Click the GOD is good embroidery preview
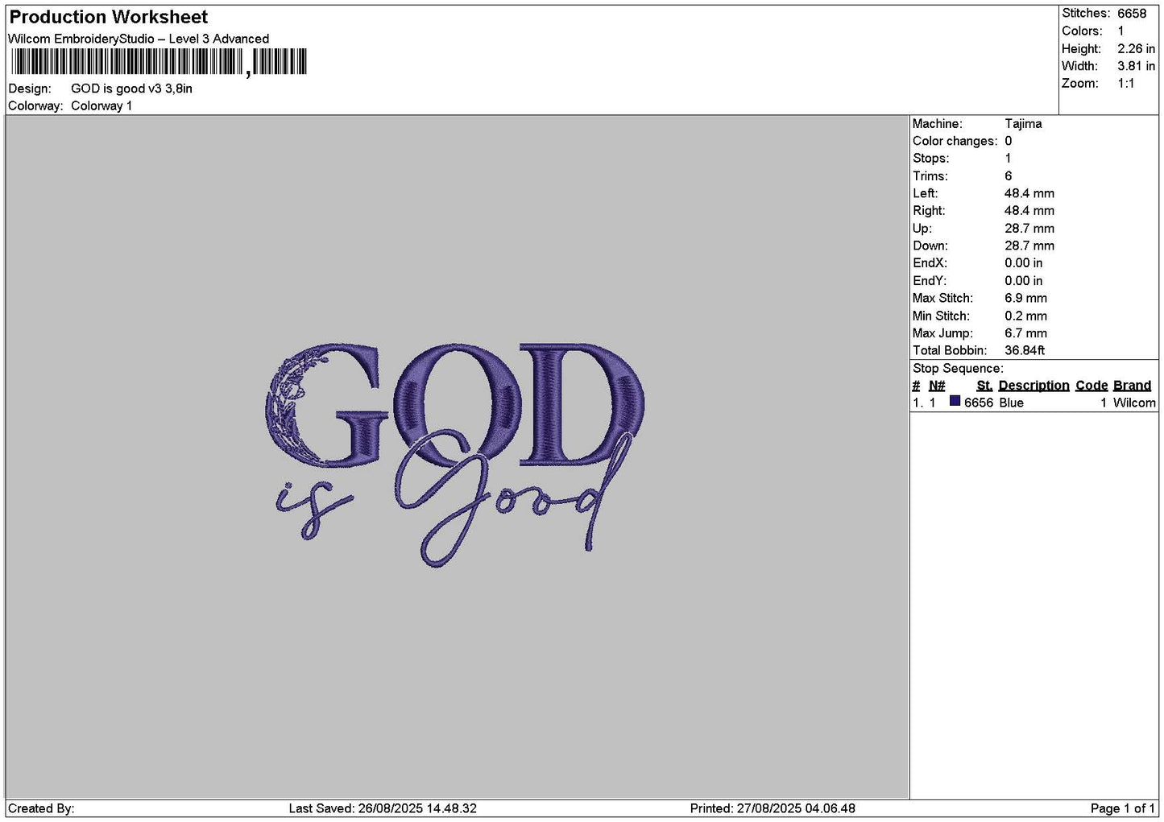The image size is (1164, 822). coord(454,455)
